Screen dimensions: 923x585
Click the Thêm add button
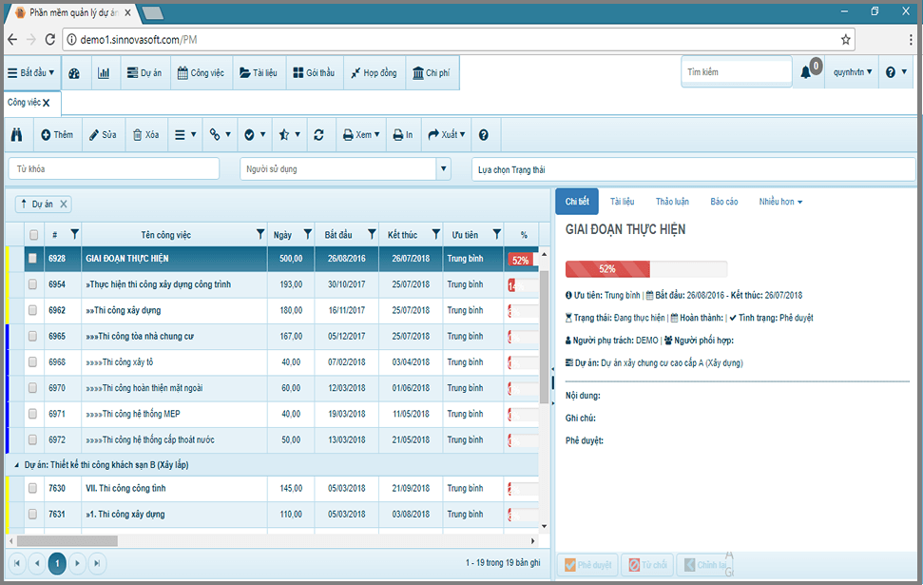pyautogui.click(x=57, y=135)
